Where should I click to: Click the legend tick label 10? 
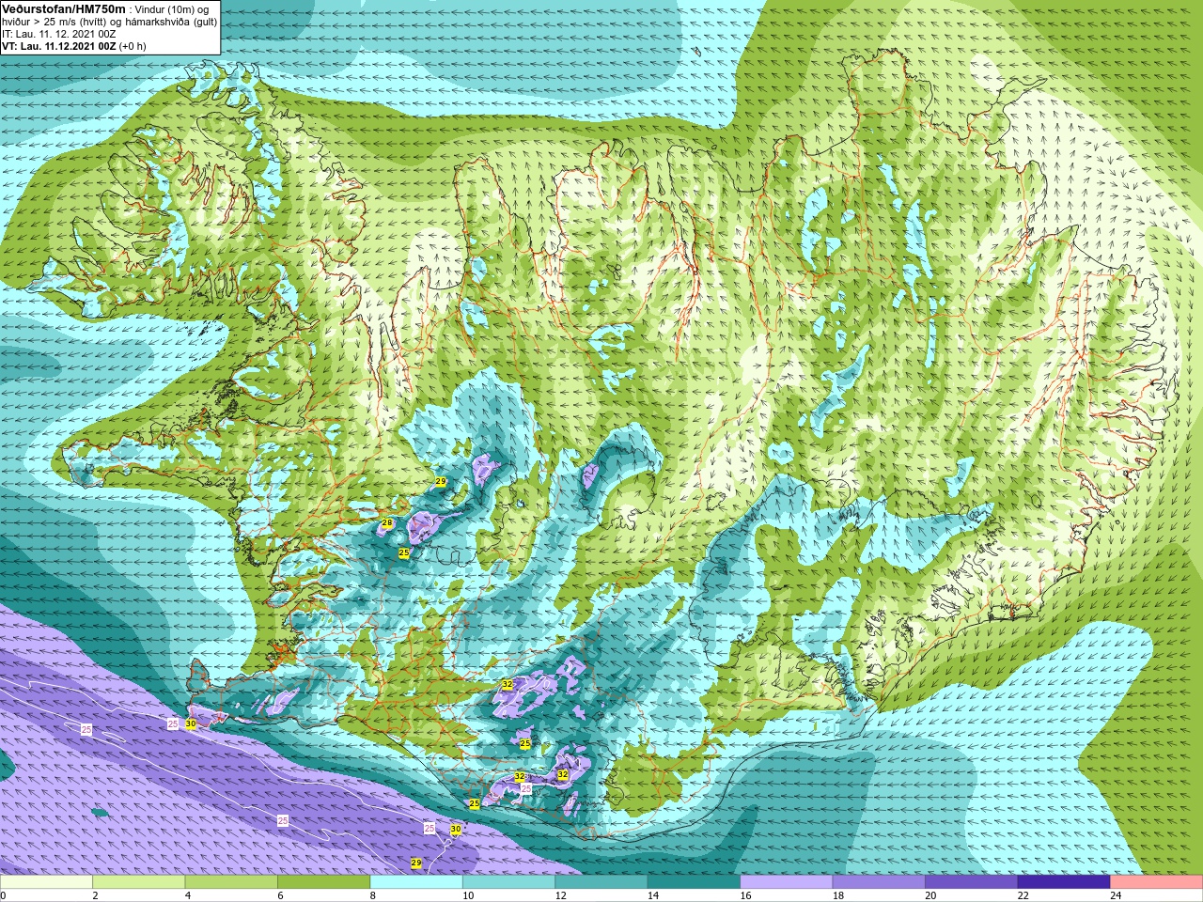(467, 895)
